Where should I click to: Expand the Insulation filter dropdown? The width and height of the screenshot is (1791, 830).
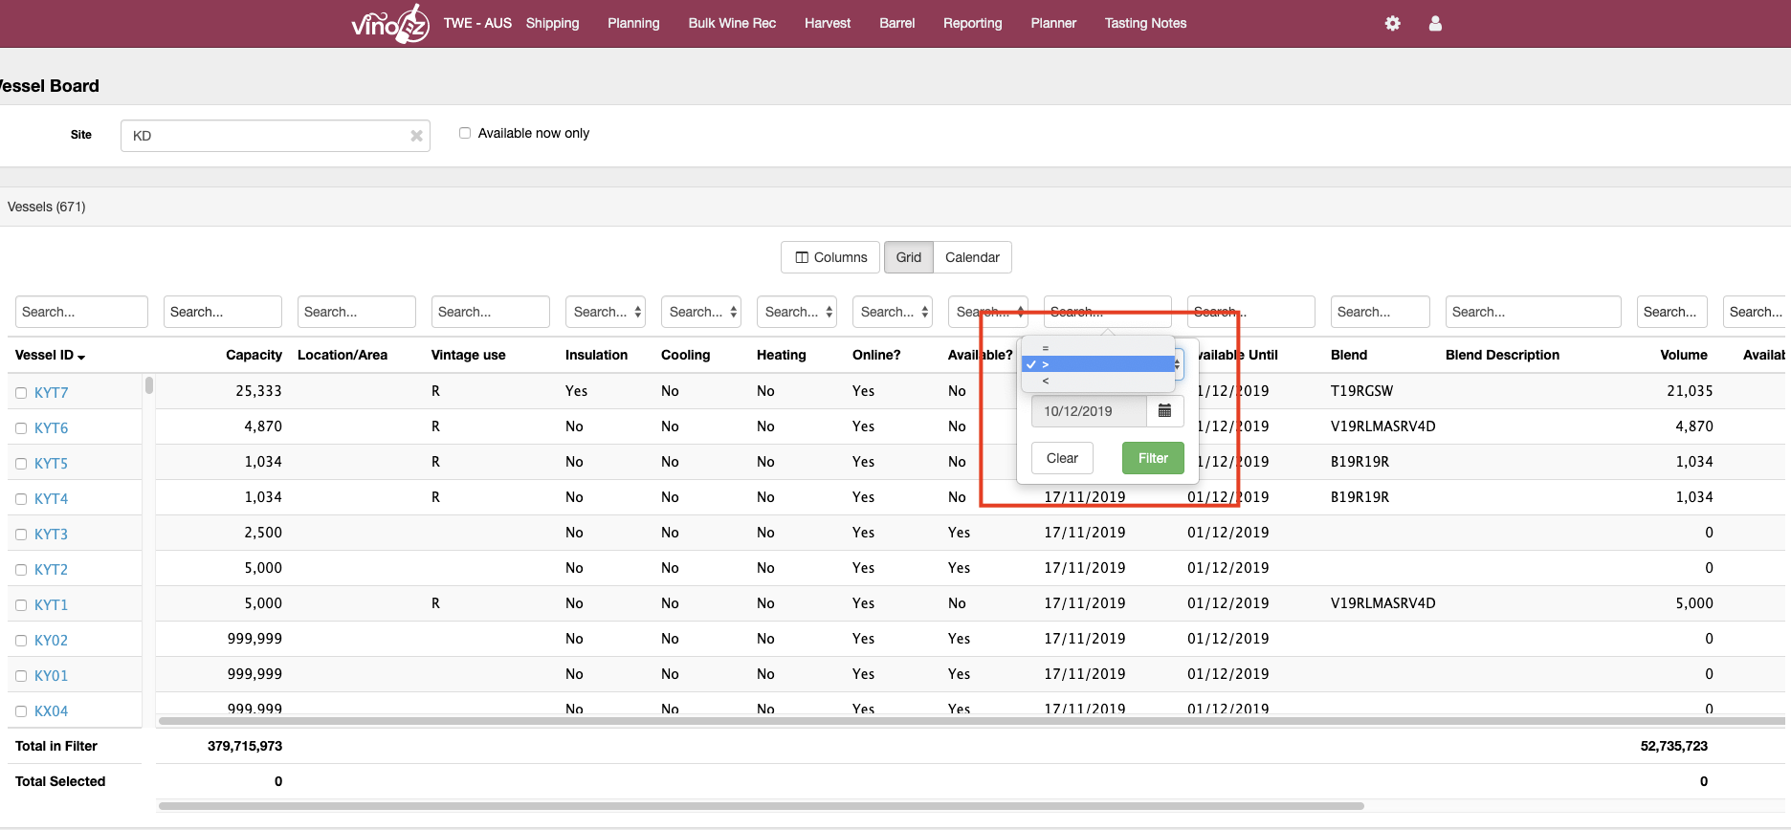(606, 312)
